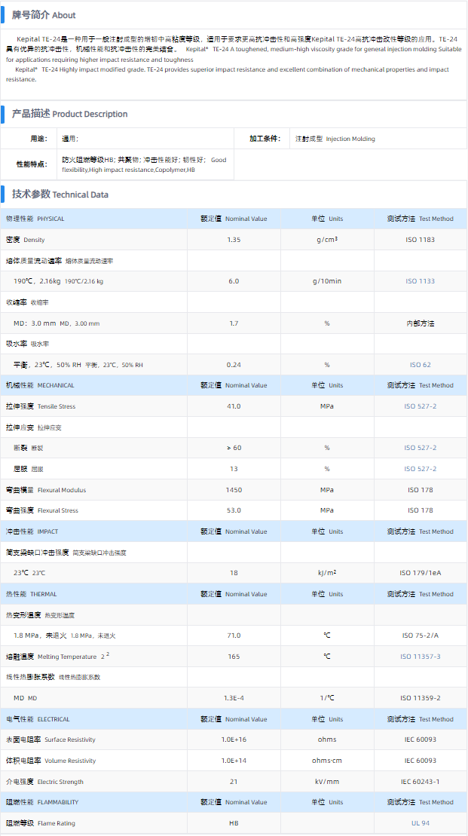
Task: Click the ISO 11359-2 thermal expansion method
Action: [420, 698]
